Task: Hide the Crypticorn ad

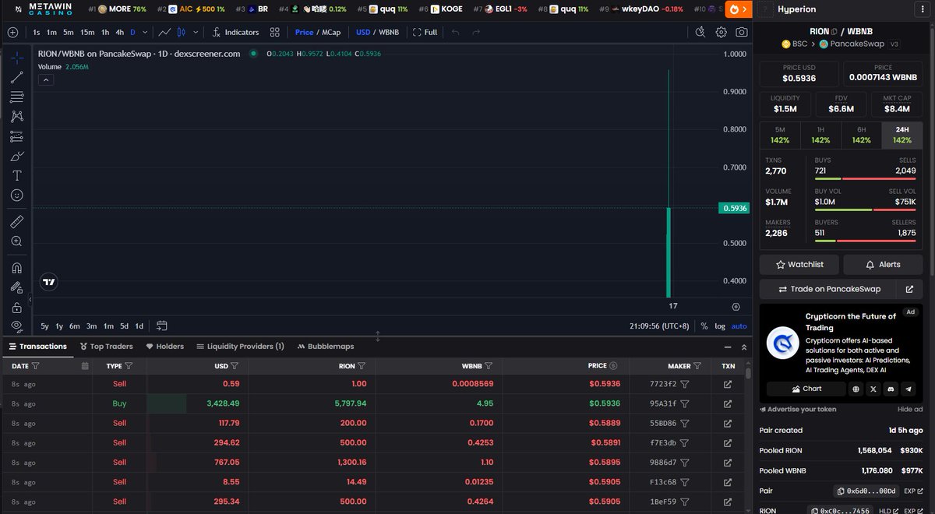Action: tap(910, 409)
